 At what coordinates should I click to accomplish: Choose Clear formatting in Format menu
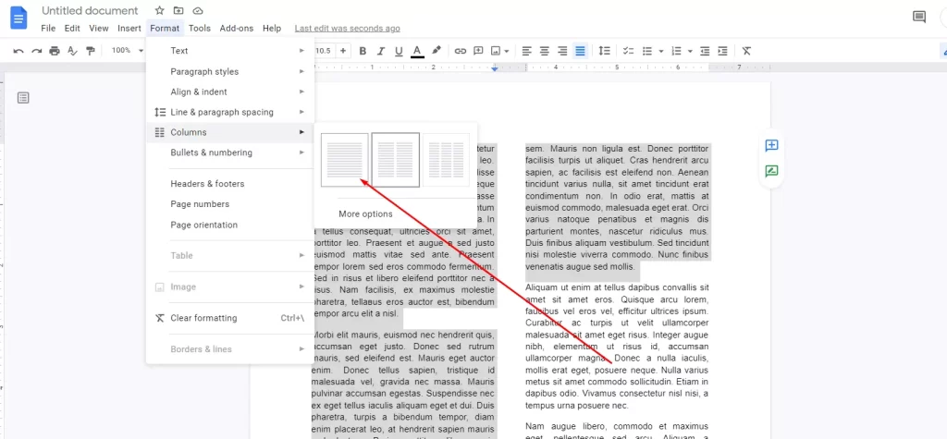[230, 318]
